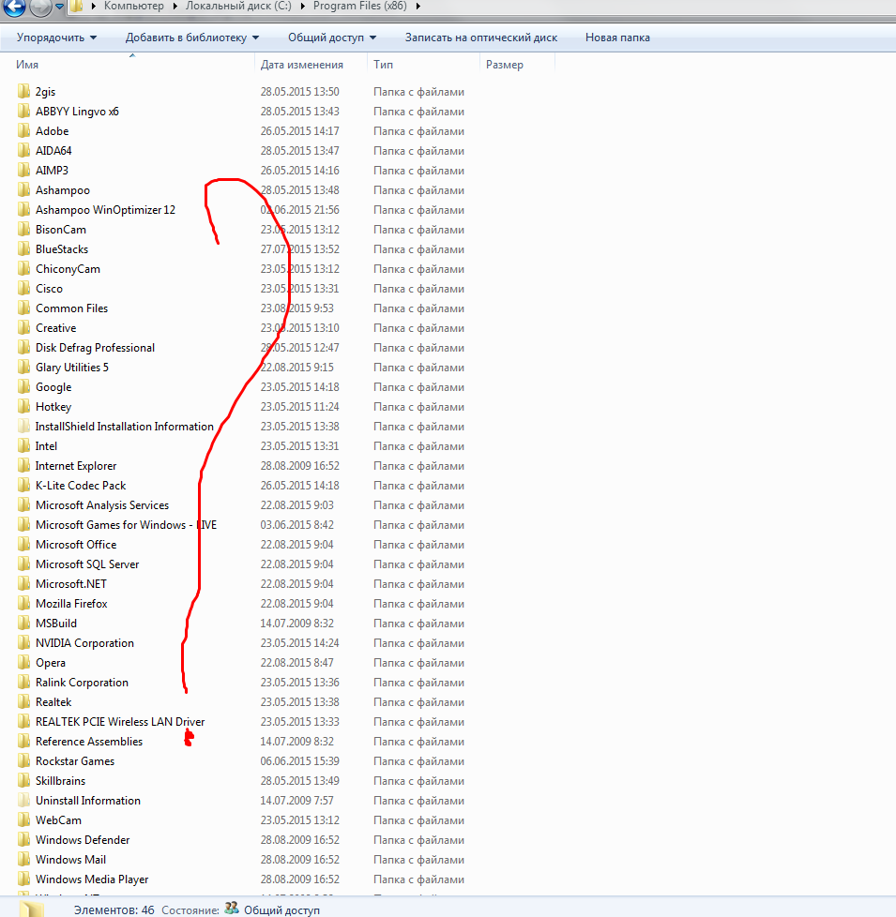Select the Internet Explorer folder name

coord(75,465)
